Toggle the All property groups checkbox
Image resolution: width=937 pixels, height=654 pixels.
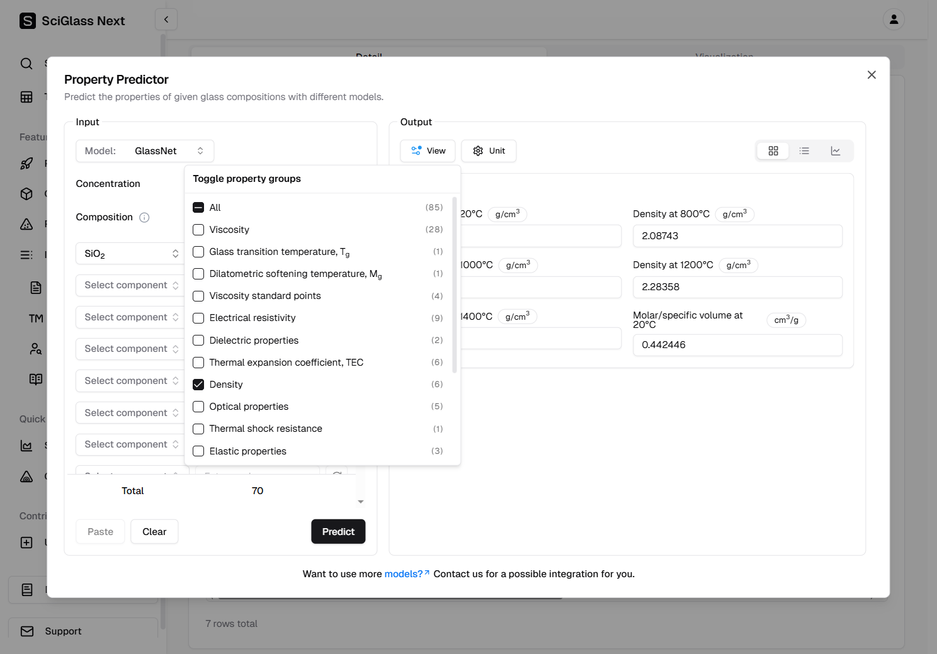pyautogui.click(x=198, y=208)
